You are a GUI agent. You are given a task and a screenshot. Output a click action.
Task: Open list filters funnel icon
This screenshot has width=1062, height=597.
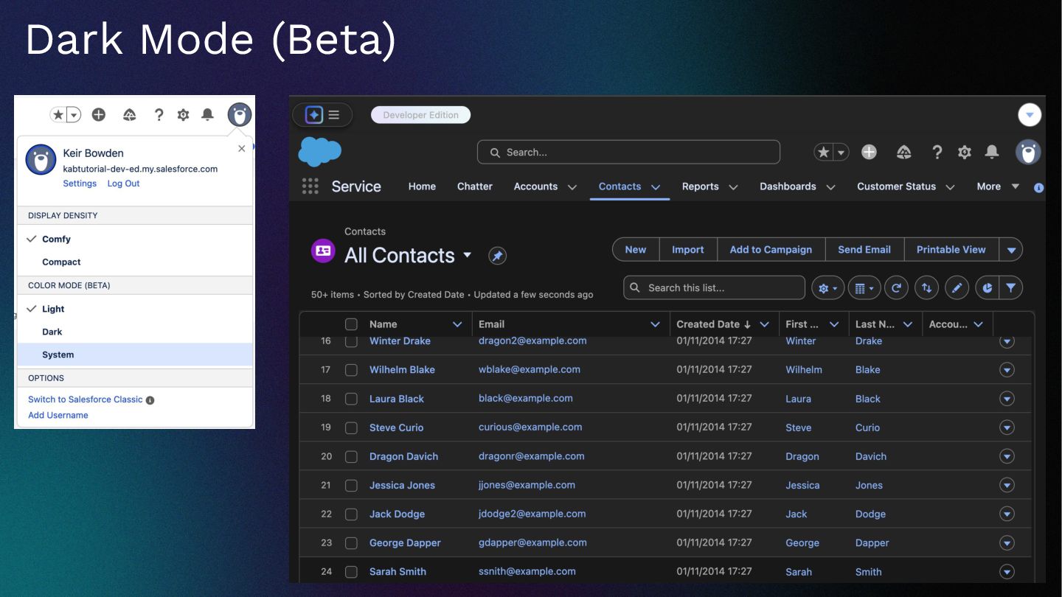[1011, 287]
